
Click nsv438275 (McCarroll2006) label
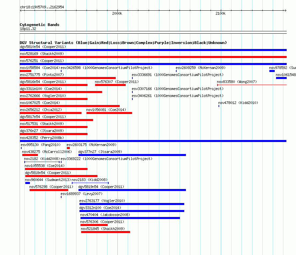[x=47, y=152]
